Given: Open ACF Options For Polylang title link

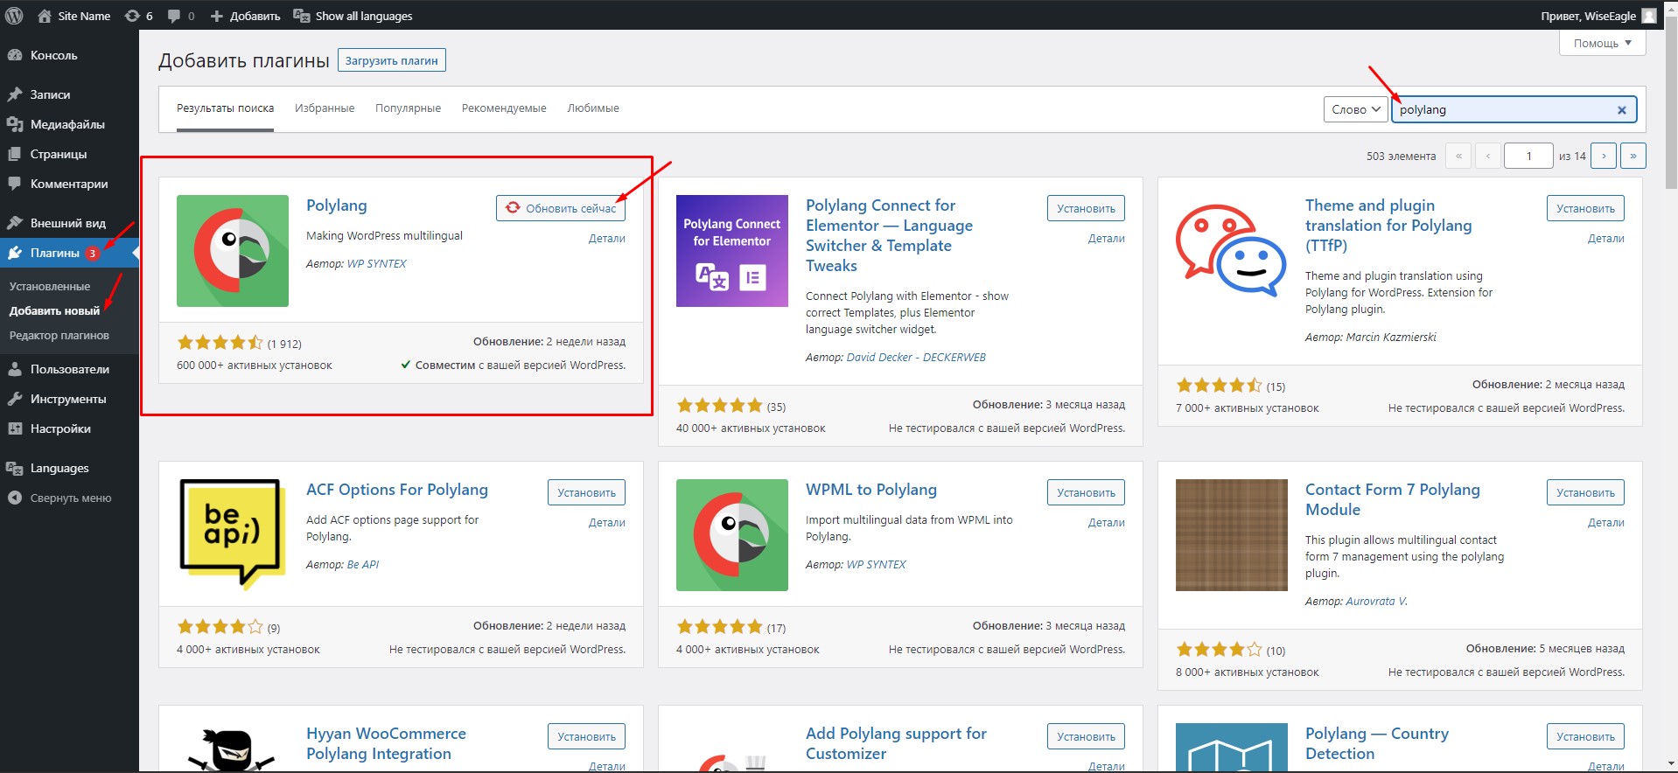Looking at the screenshot, I should coord(397,490).
